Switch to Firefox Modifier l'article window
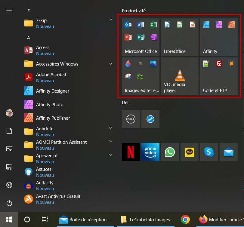This screenshot has height=227, width=244. [220, 219]
